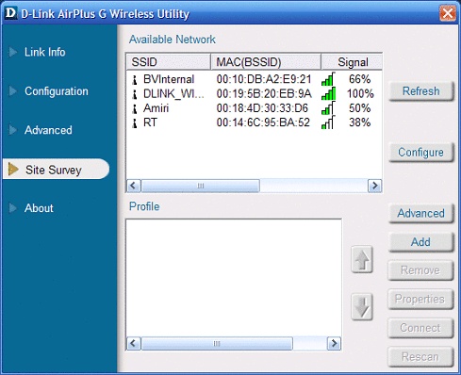
Task: Select the BVInternal network row
Action: 254,79
